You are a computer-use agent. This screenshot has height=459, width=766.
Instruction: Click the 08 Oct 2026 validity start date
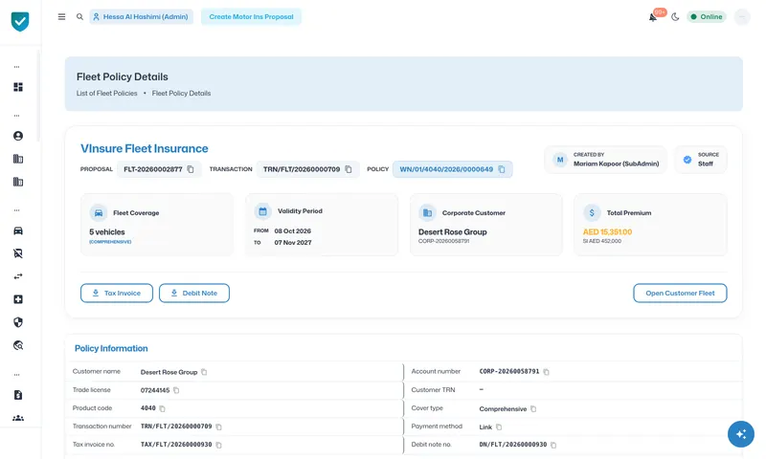click(293, 231)
